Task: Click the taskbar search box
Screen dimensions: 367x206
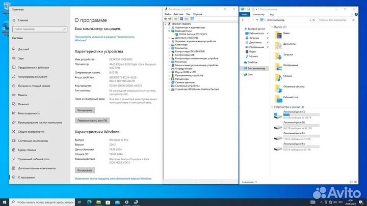Action: point(42,202)
